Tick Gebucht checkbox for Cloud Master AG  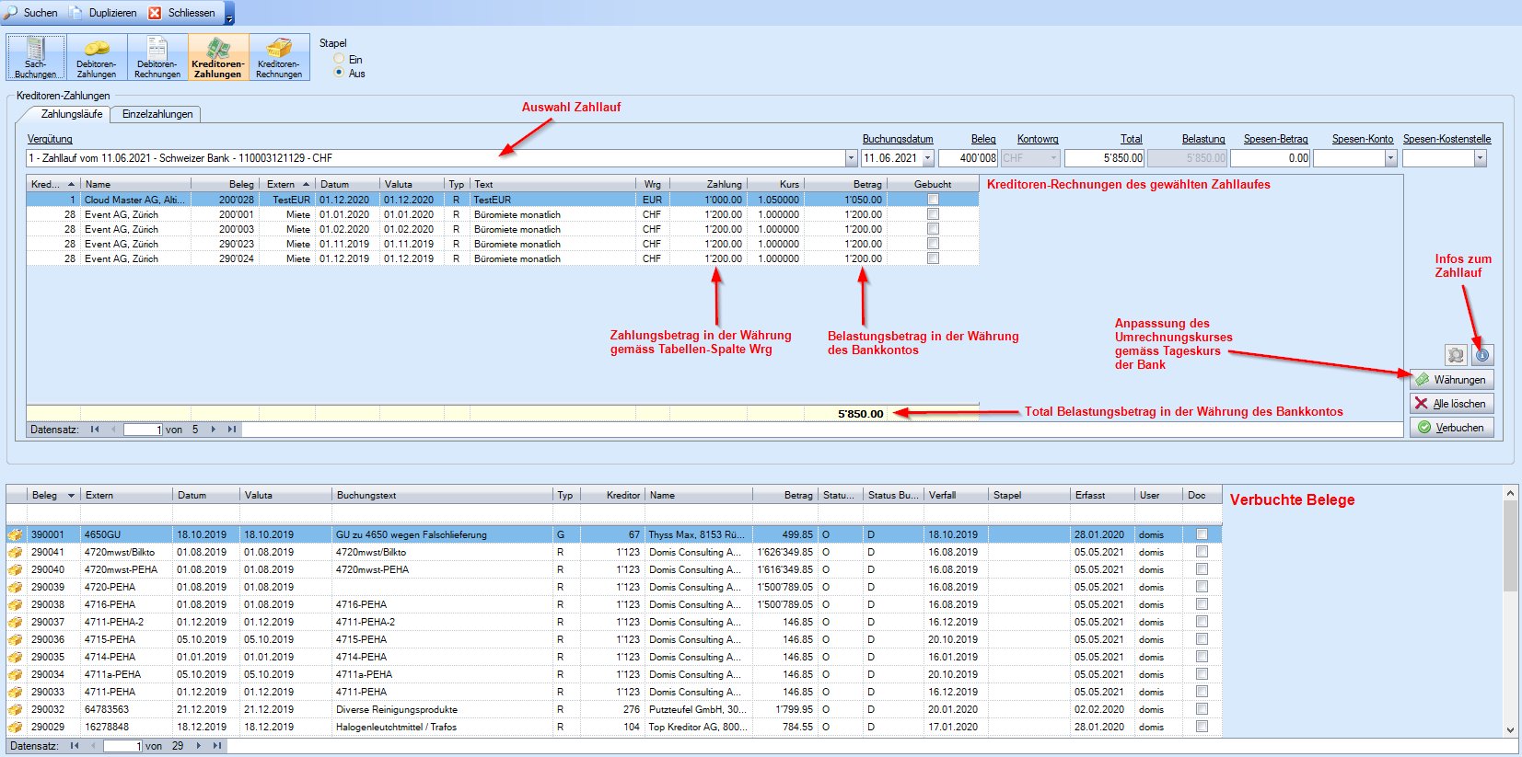933,200
